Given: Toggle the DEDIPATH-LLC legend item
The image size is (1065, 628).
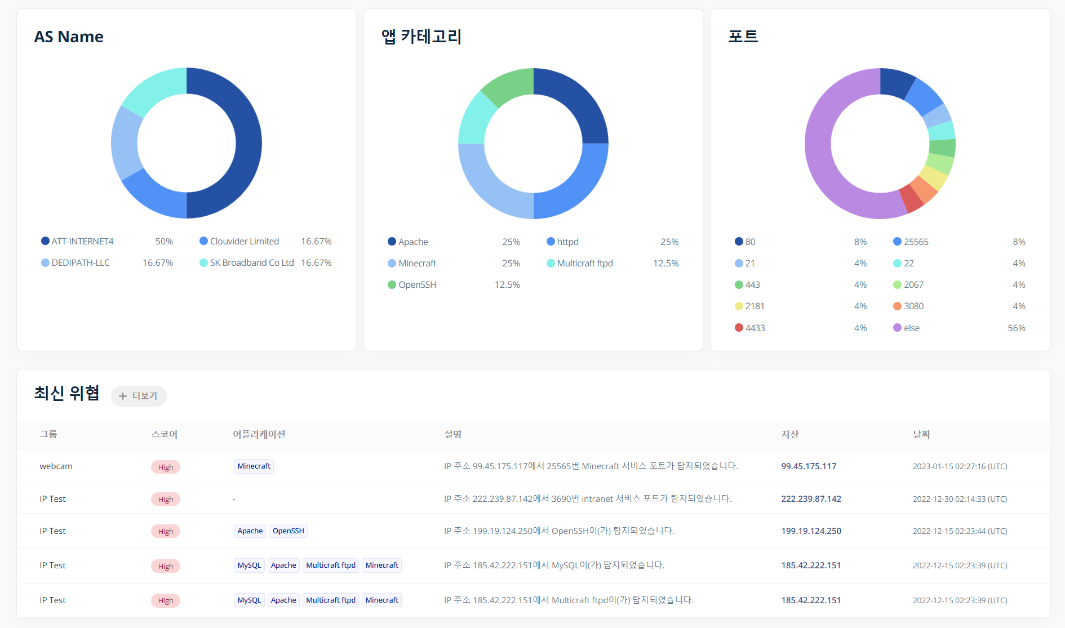Looking at the screenshot, I should click(x=76, y=263).
